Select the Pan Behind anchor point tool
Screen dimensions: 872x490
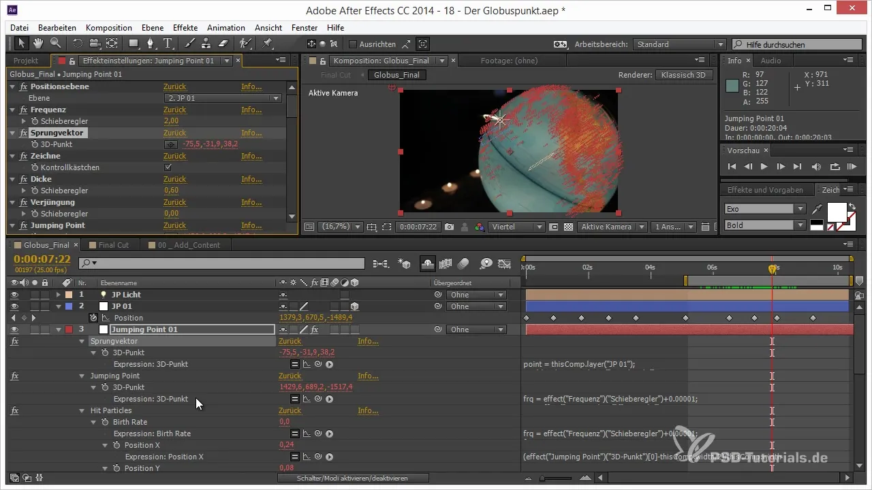tap(112, 44)
